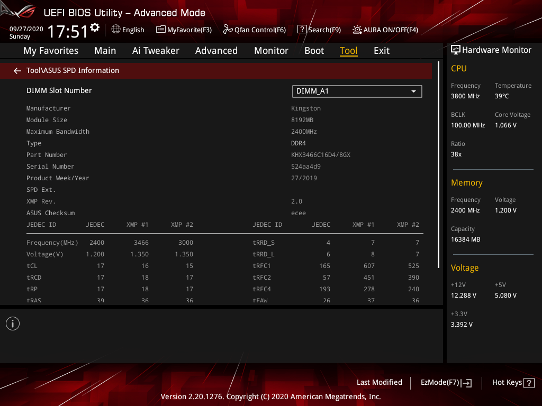
Task: Open the Advanced tab
Action: (x=216, y=51)
